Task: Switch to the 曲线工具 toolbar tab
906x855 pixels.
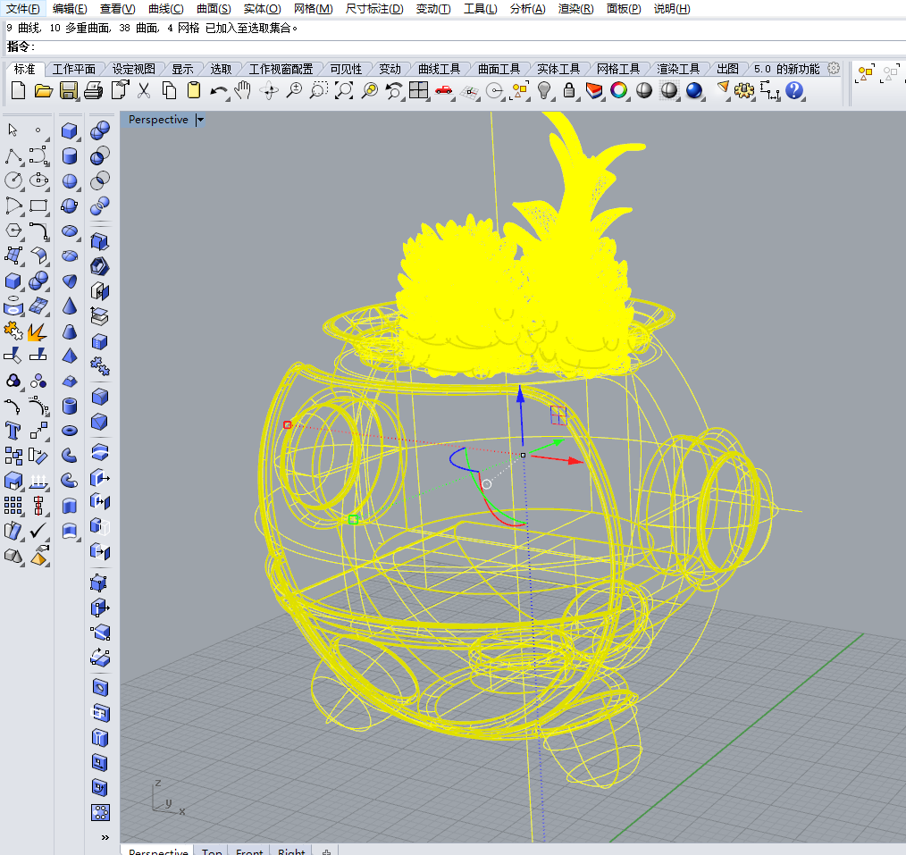Action: pyautogui.click(x=439, y=70)
